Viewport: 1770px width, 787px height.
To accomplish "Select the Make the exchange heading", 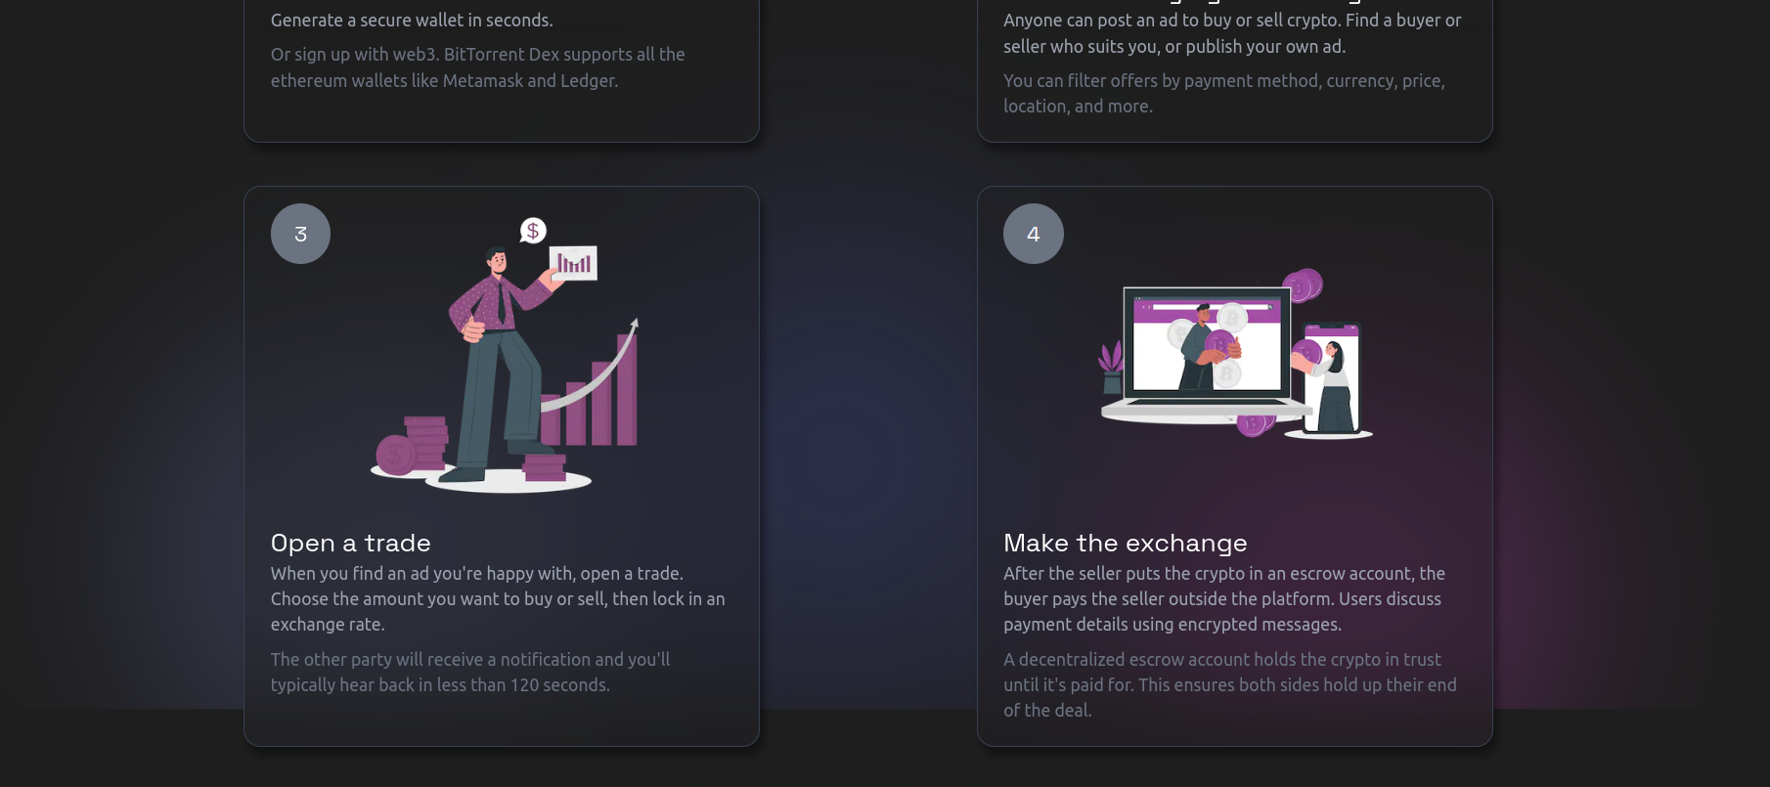I will (x=1126, y=543).
